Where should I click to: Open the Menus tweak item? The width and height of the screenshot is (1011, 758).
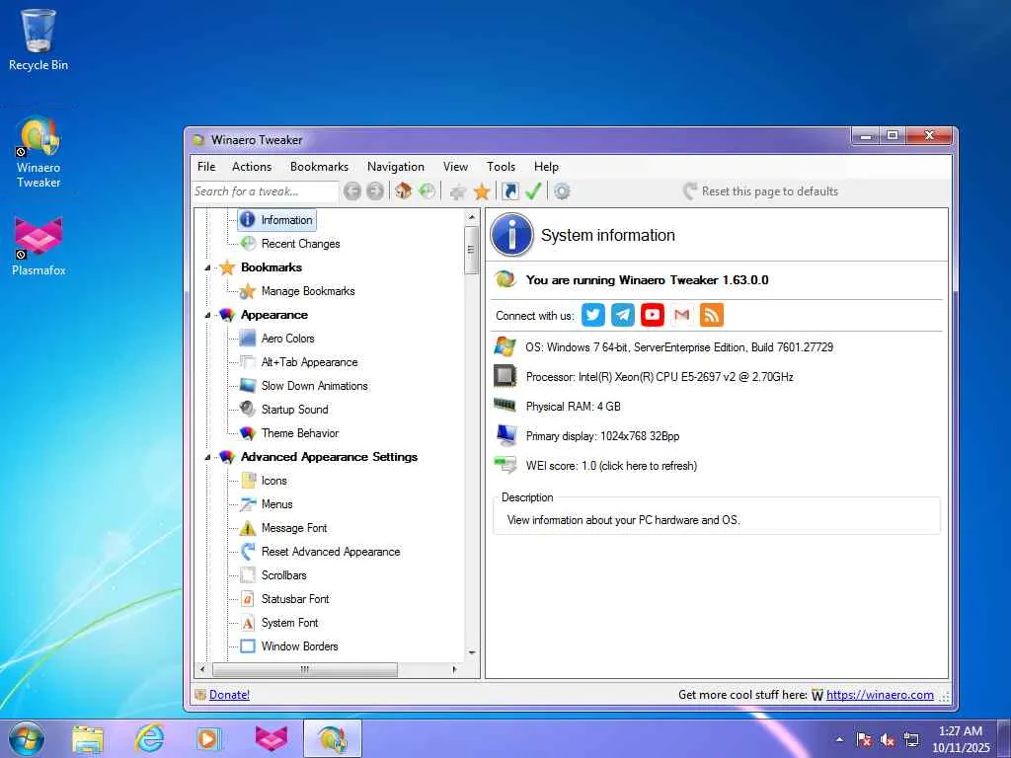coord(276,504)
